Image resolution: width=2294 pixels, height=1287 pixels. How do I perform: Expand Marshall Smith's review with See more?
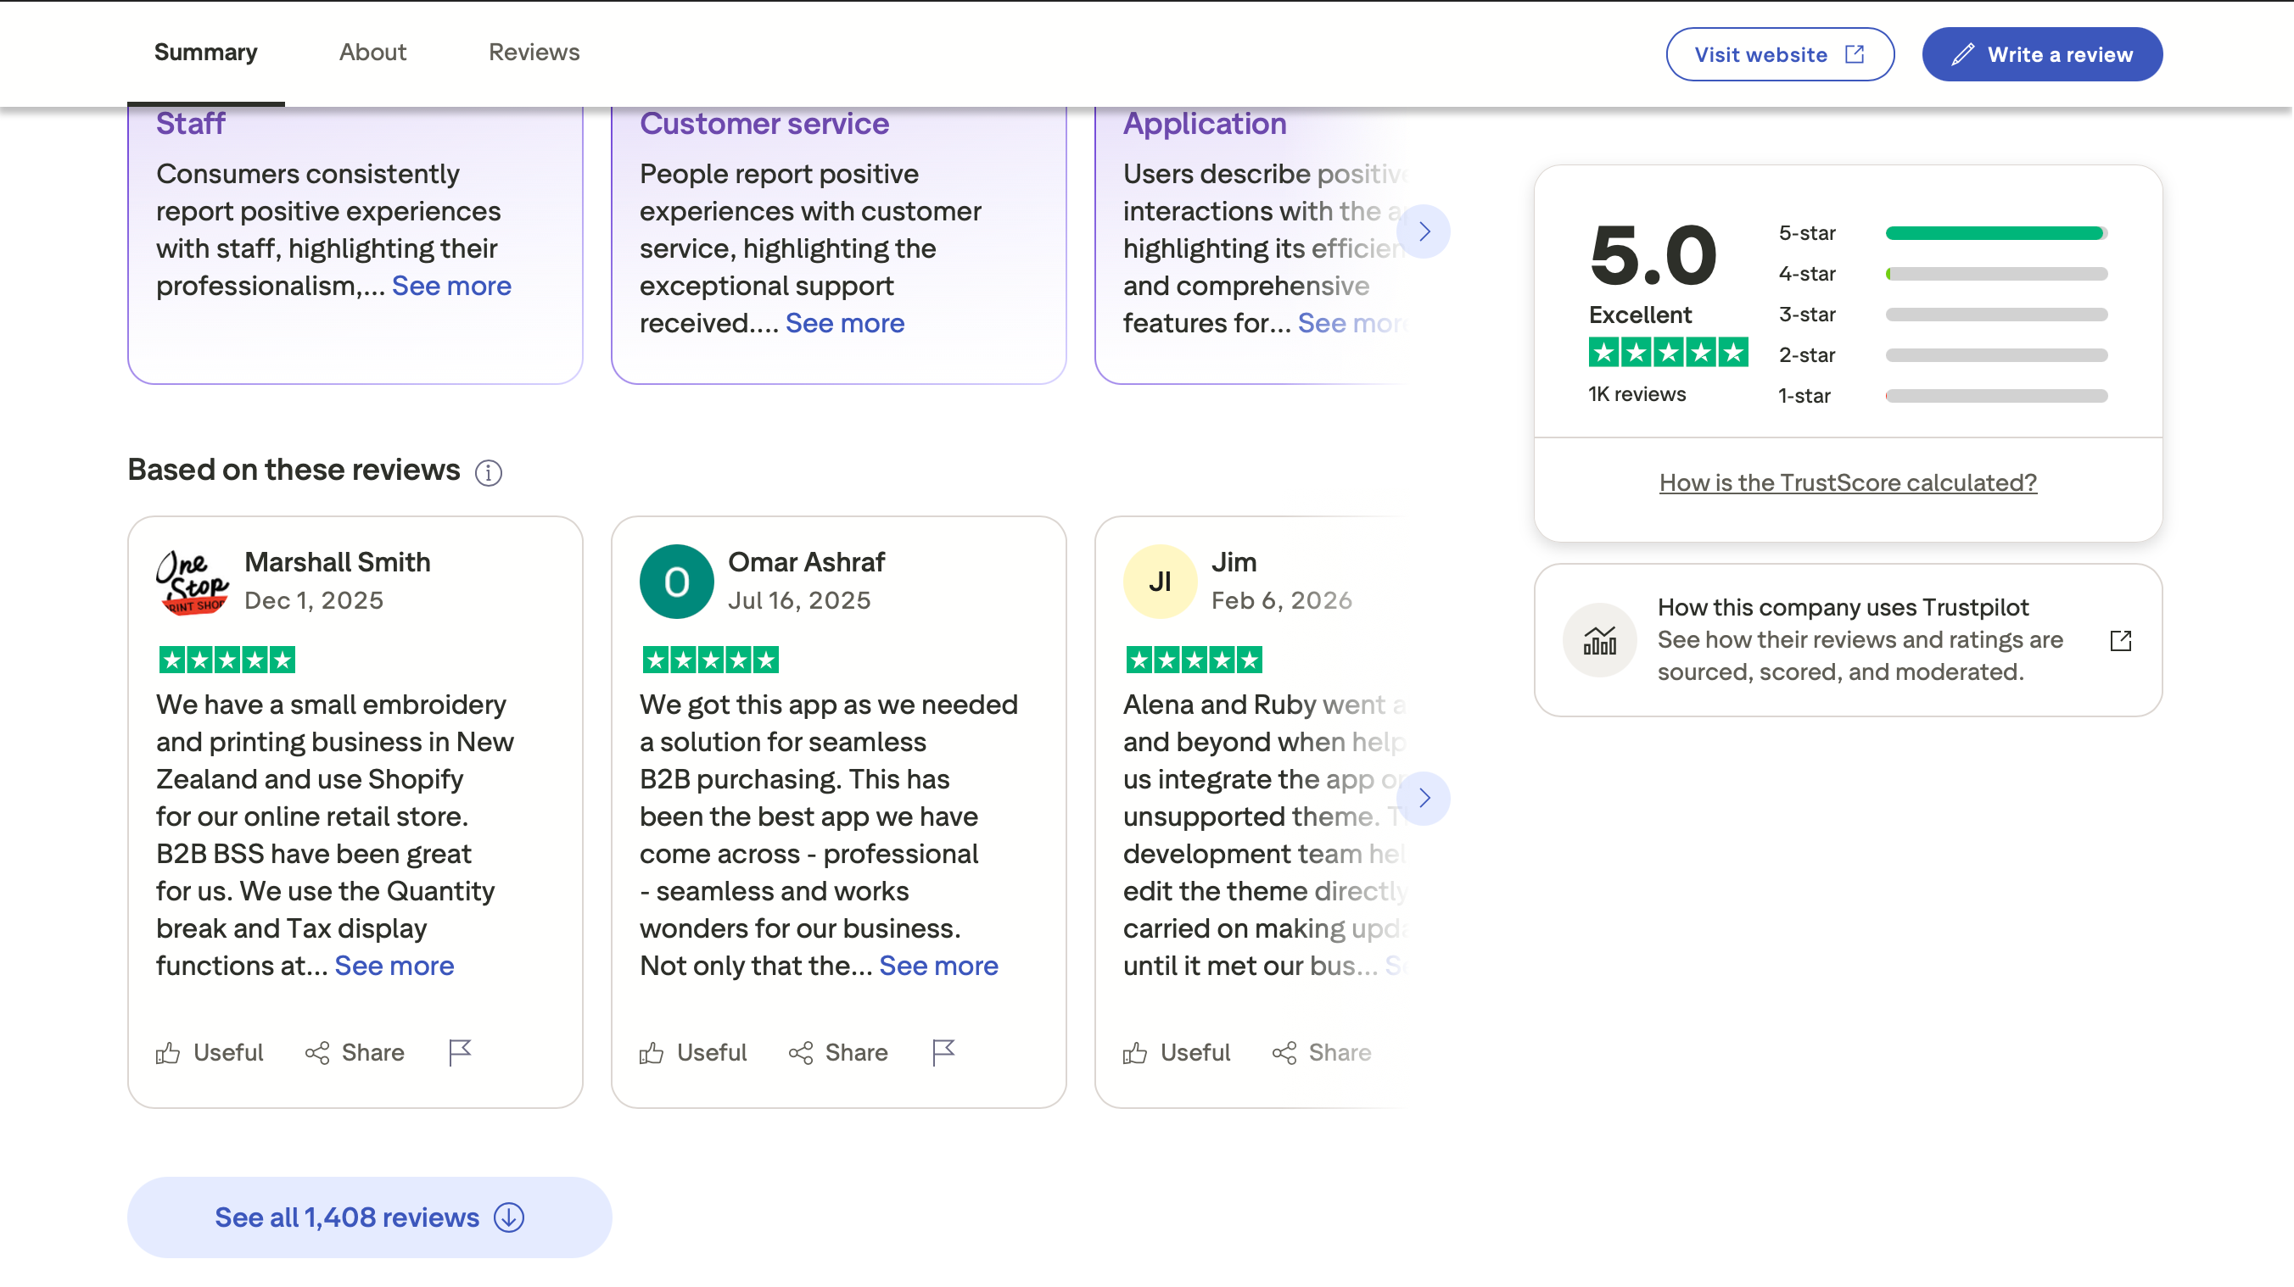[394, 966]
